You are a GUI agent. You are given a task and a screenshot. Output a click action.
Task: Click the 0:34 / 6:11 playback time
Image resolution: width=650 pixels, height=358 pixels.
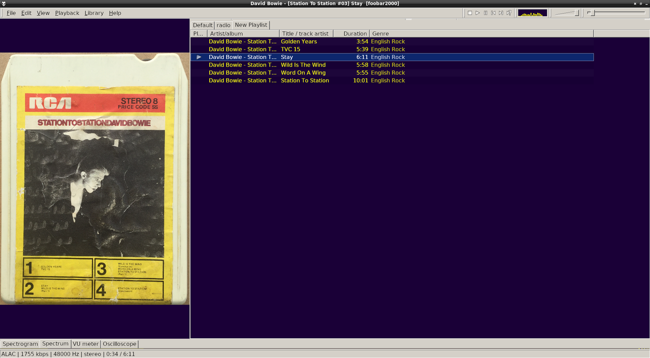tap(120, 354)
